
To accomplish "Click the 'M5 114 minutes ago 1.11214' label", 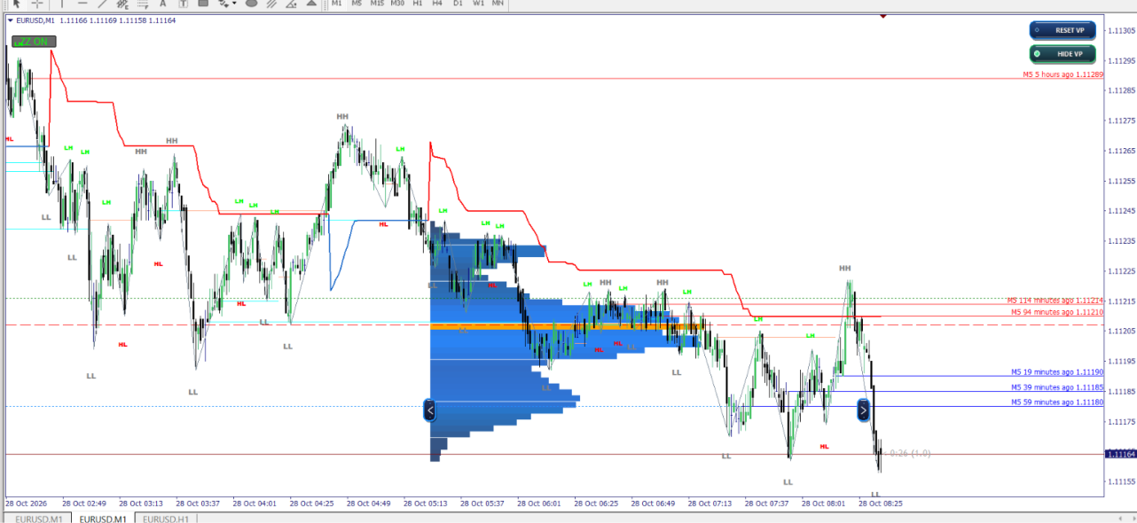I will 1055,301.
